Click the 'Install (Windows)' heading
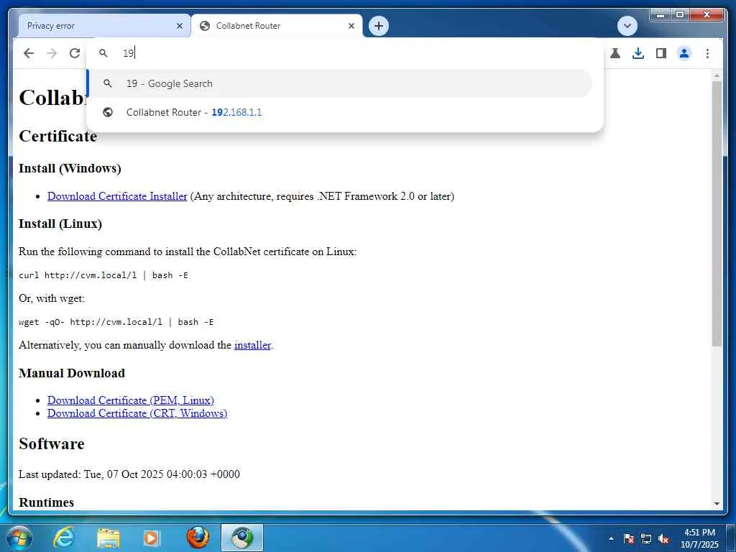 [70, 168]
